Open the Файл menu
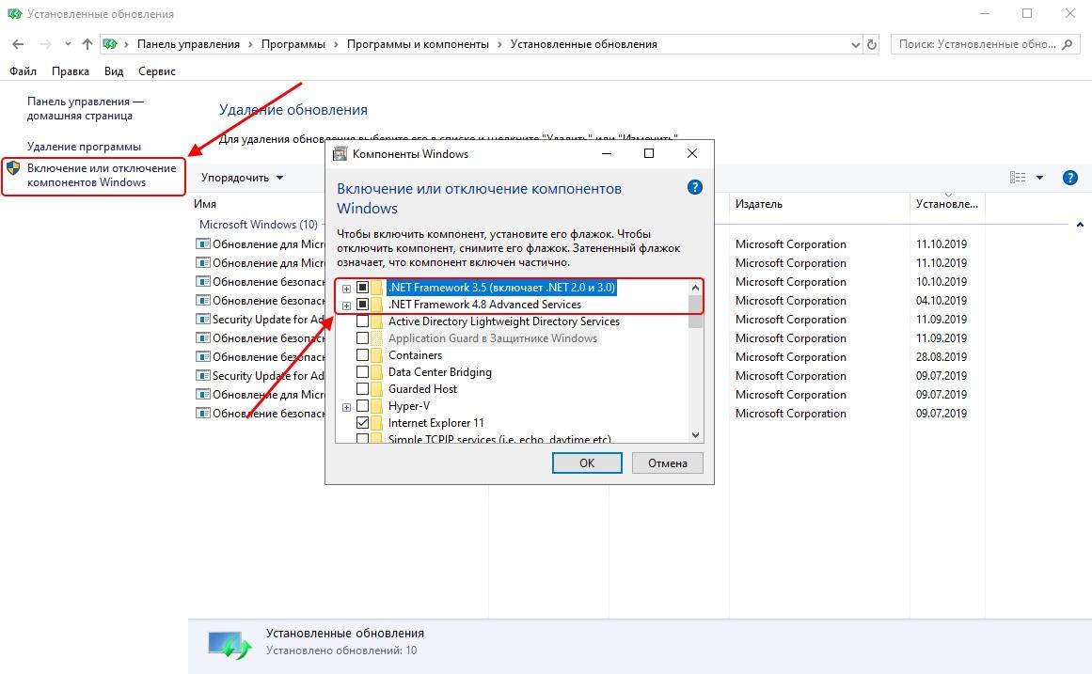This screenshot has height=674, width=1092. click(23, 71)
